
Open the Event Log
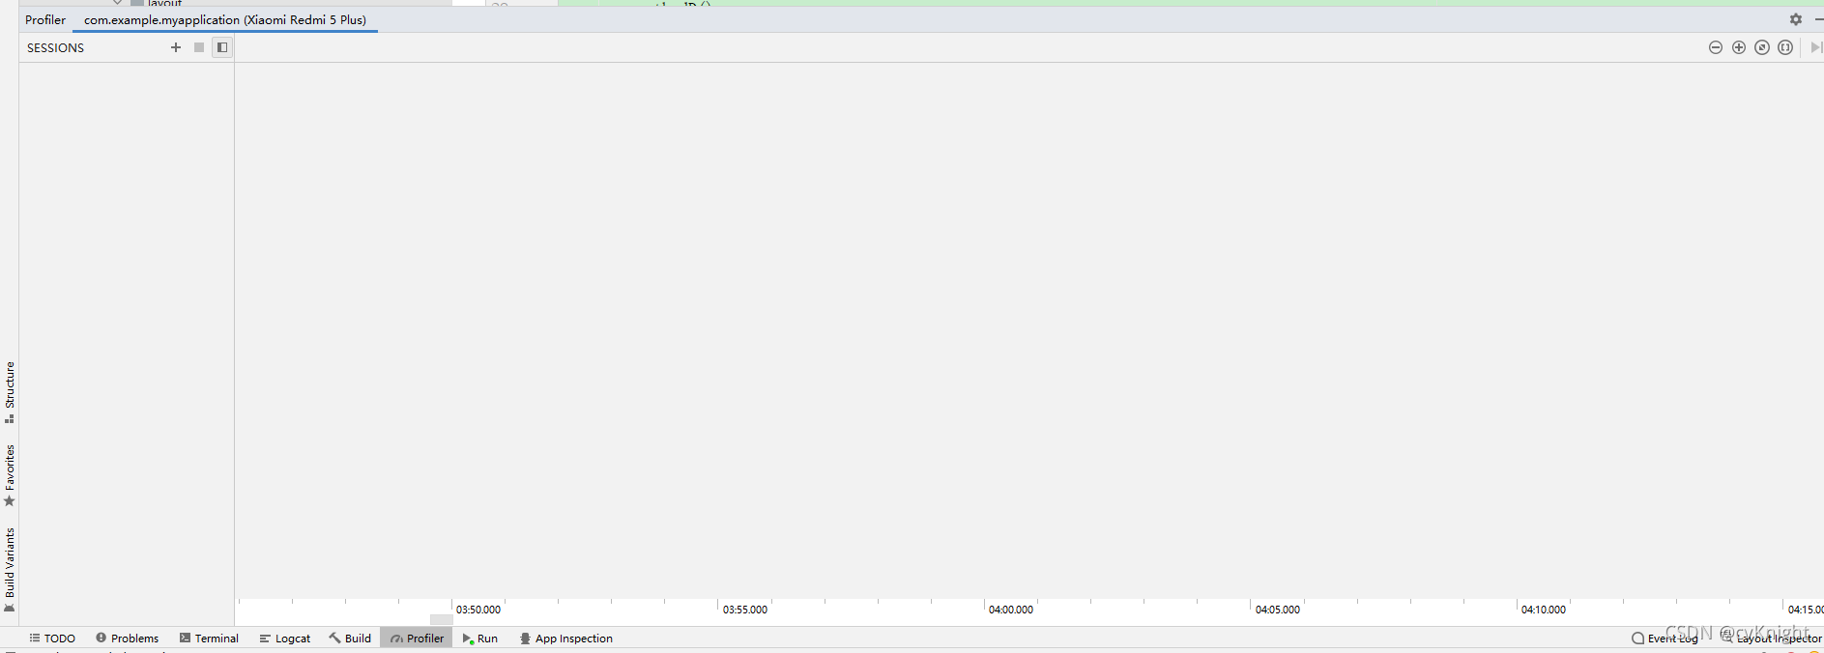point(1665,639)
